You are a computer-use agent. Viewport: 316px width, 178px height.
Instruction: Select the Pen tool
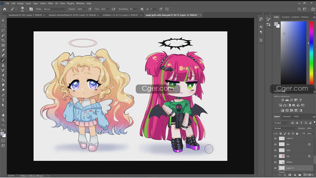(3, 95)
